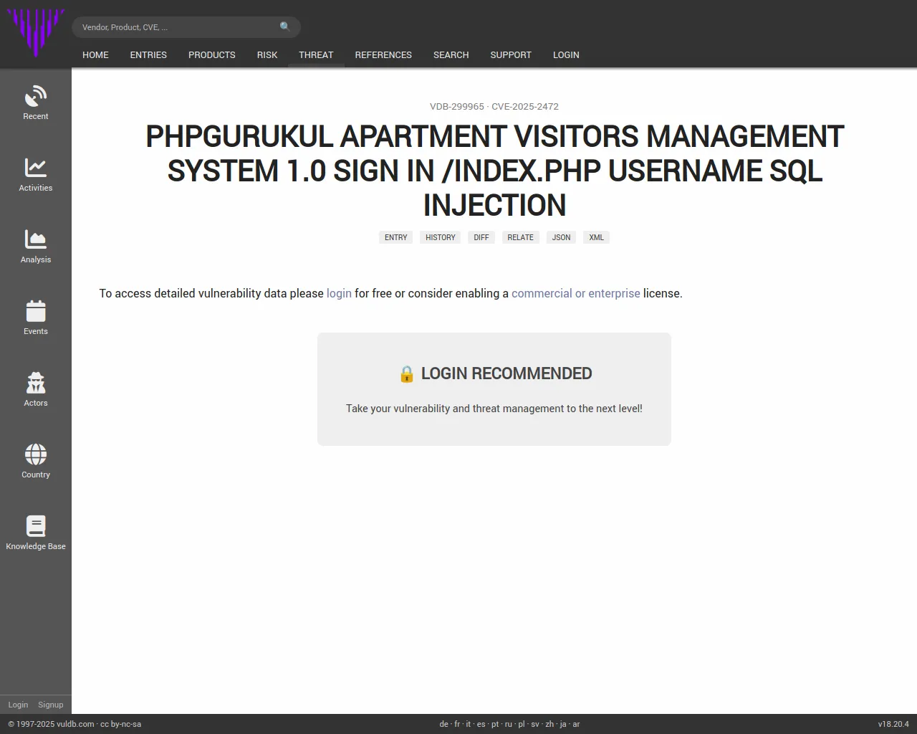Switch language to ja
This screenshot has width=917, height=734.
pos(563,724)
